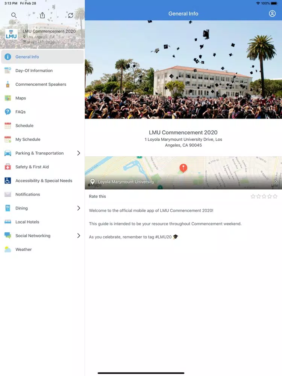Tap the red map location pin

pyautogui.click(x=183, y=168)
